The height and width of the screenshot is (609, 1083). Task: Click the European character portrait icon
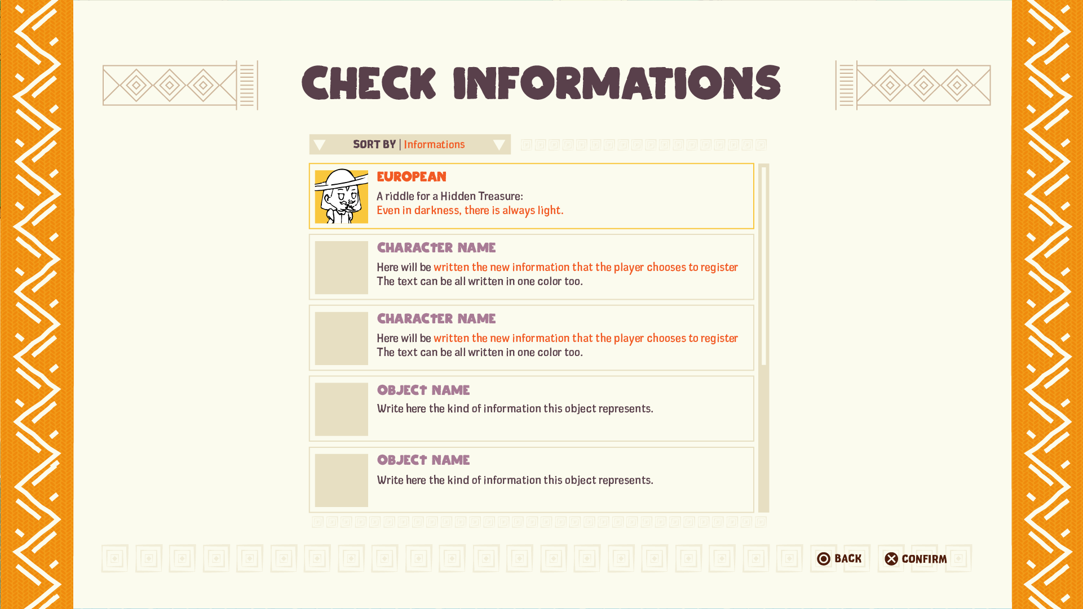[x=342, y=195]
